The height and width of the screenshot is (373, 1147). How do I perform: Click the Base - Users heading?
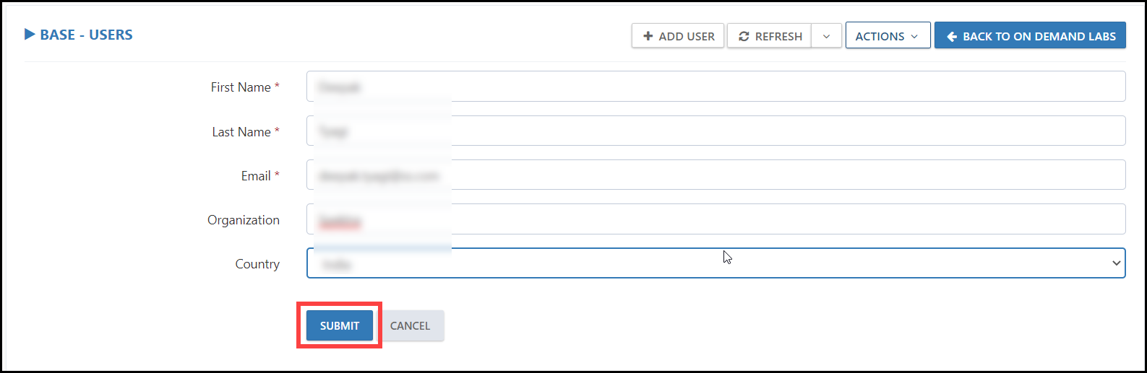coord(86,35)
